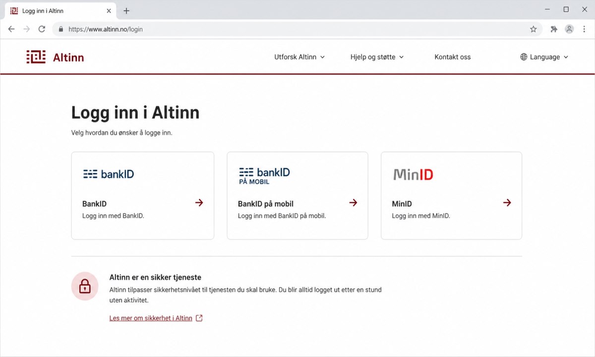This screenshot has height=357, width=595.
Task: Click the arrow in BankID på mobil card
Action: point(353,203)
